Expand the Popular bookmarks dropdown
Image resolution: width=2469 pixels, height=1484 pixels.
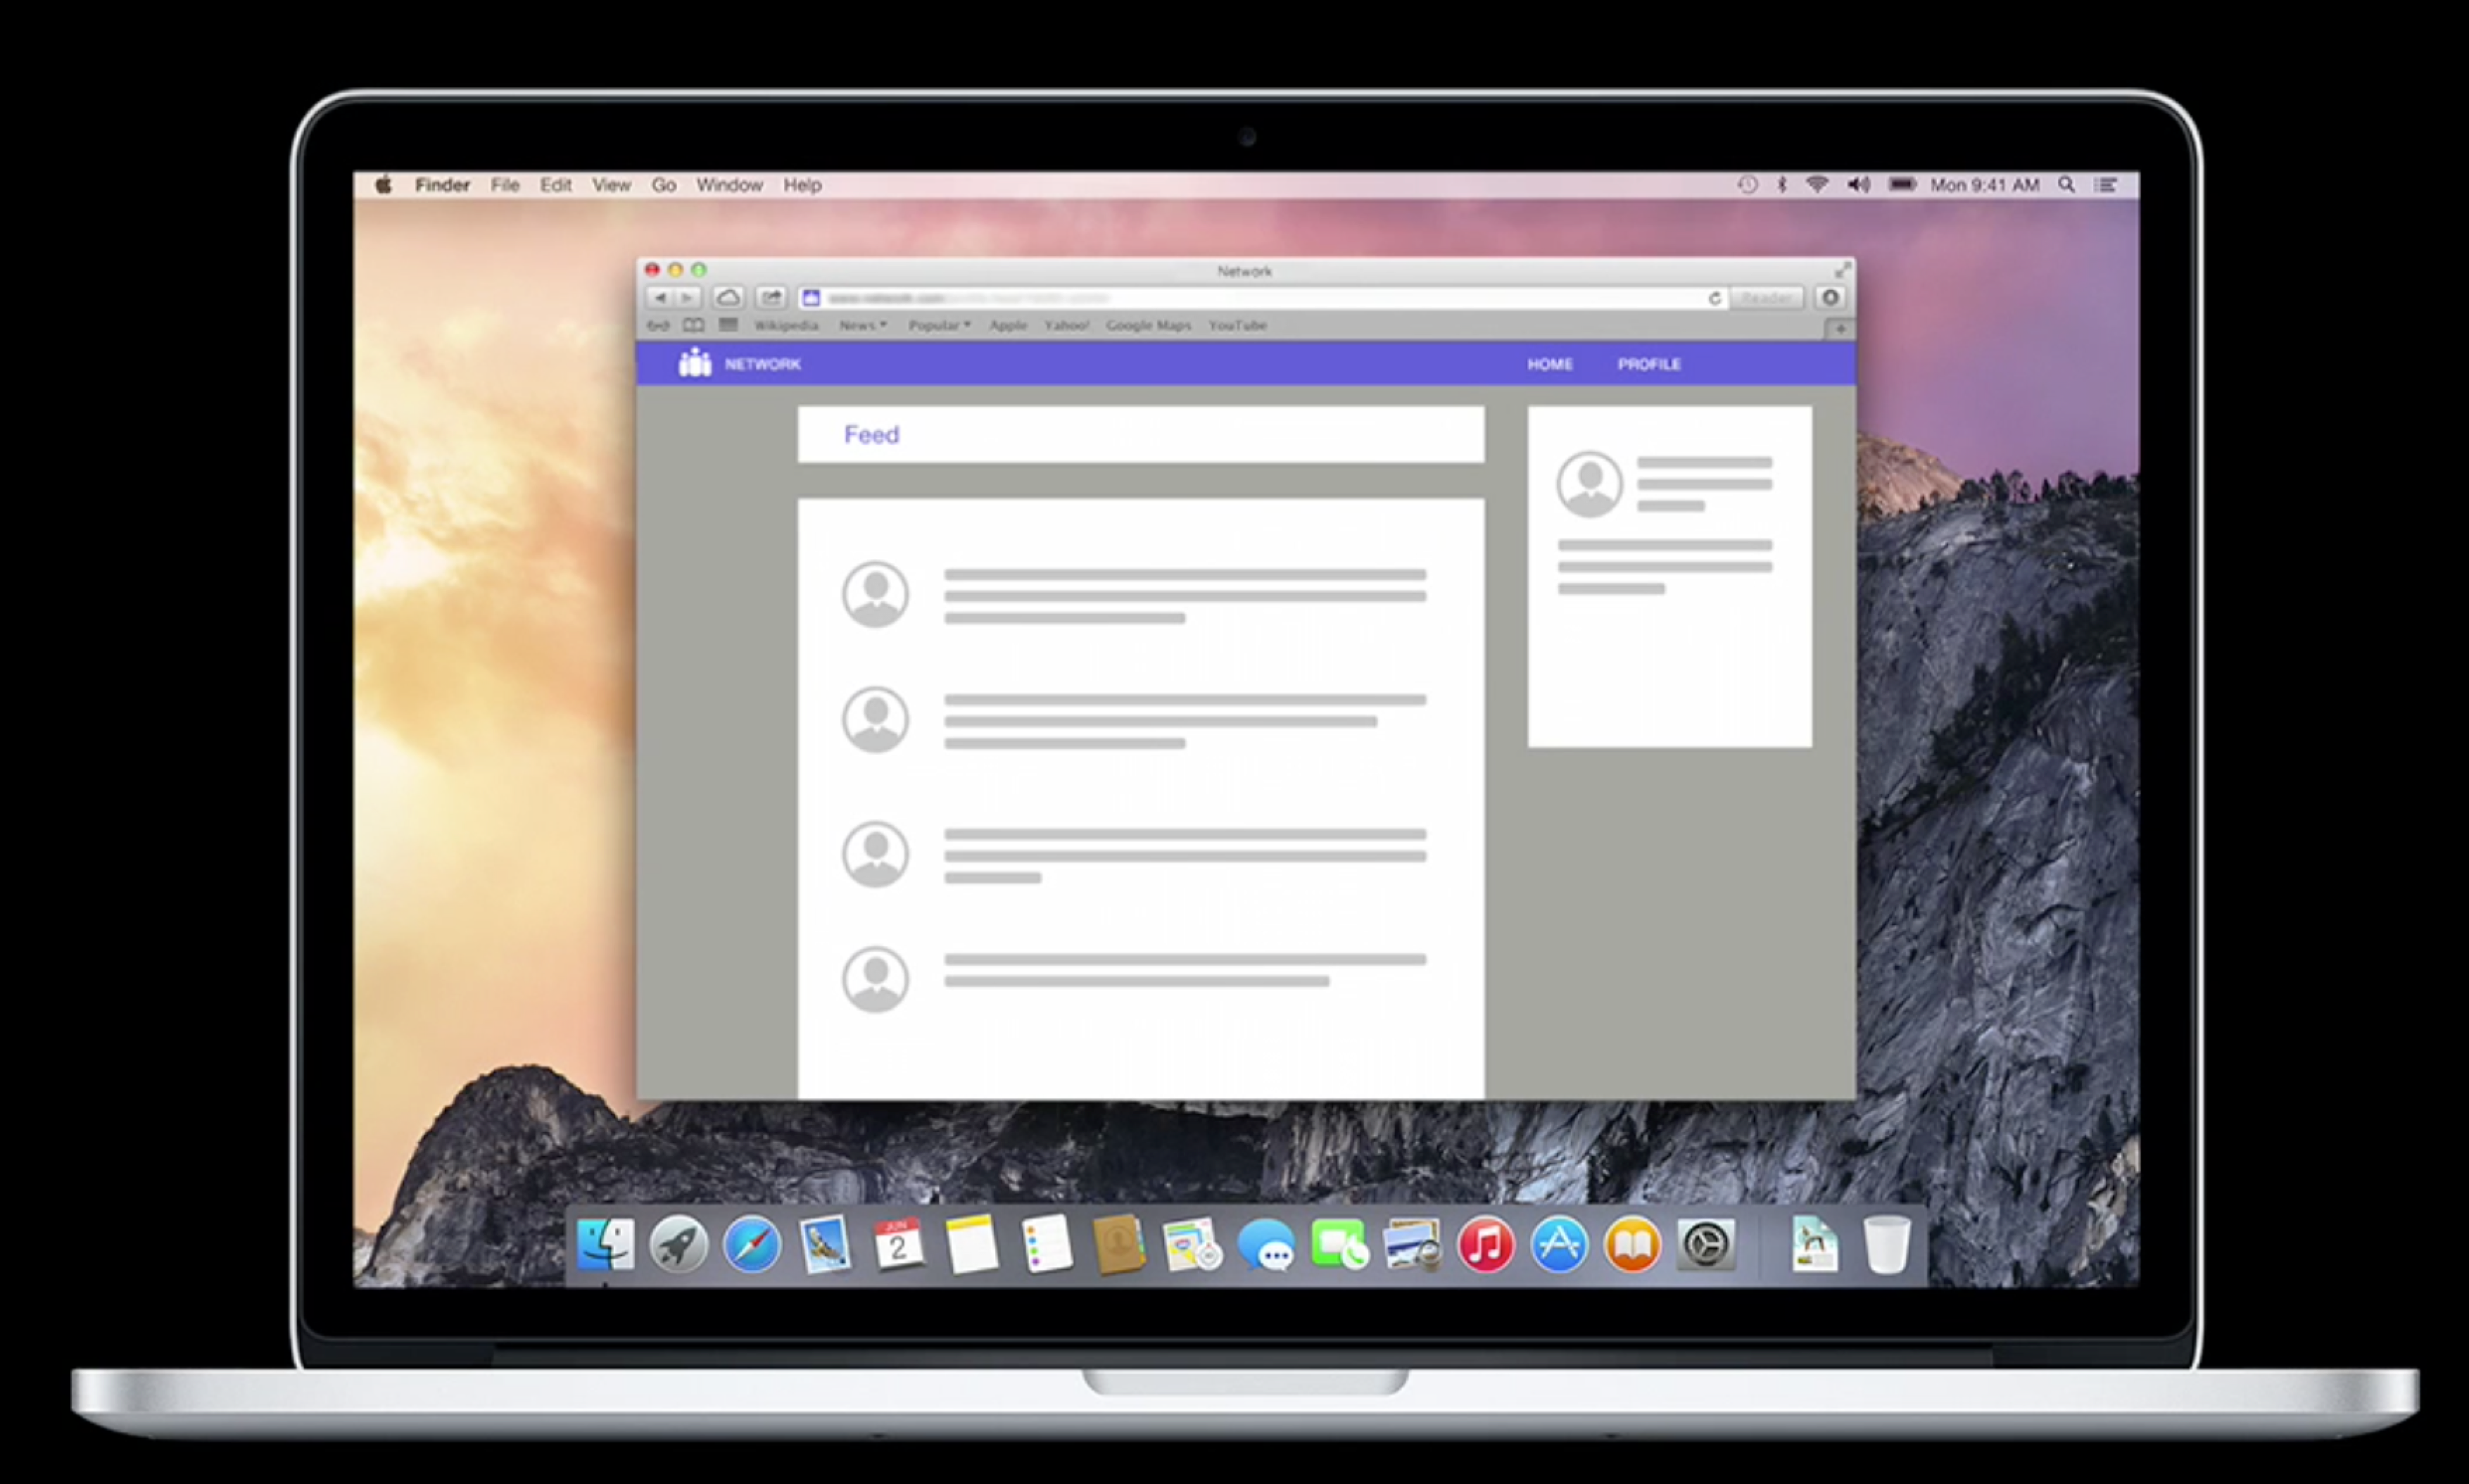pyautogui.click(x=939, y=326)
